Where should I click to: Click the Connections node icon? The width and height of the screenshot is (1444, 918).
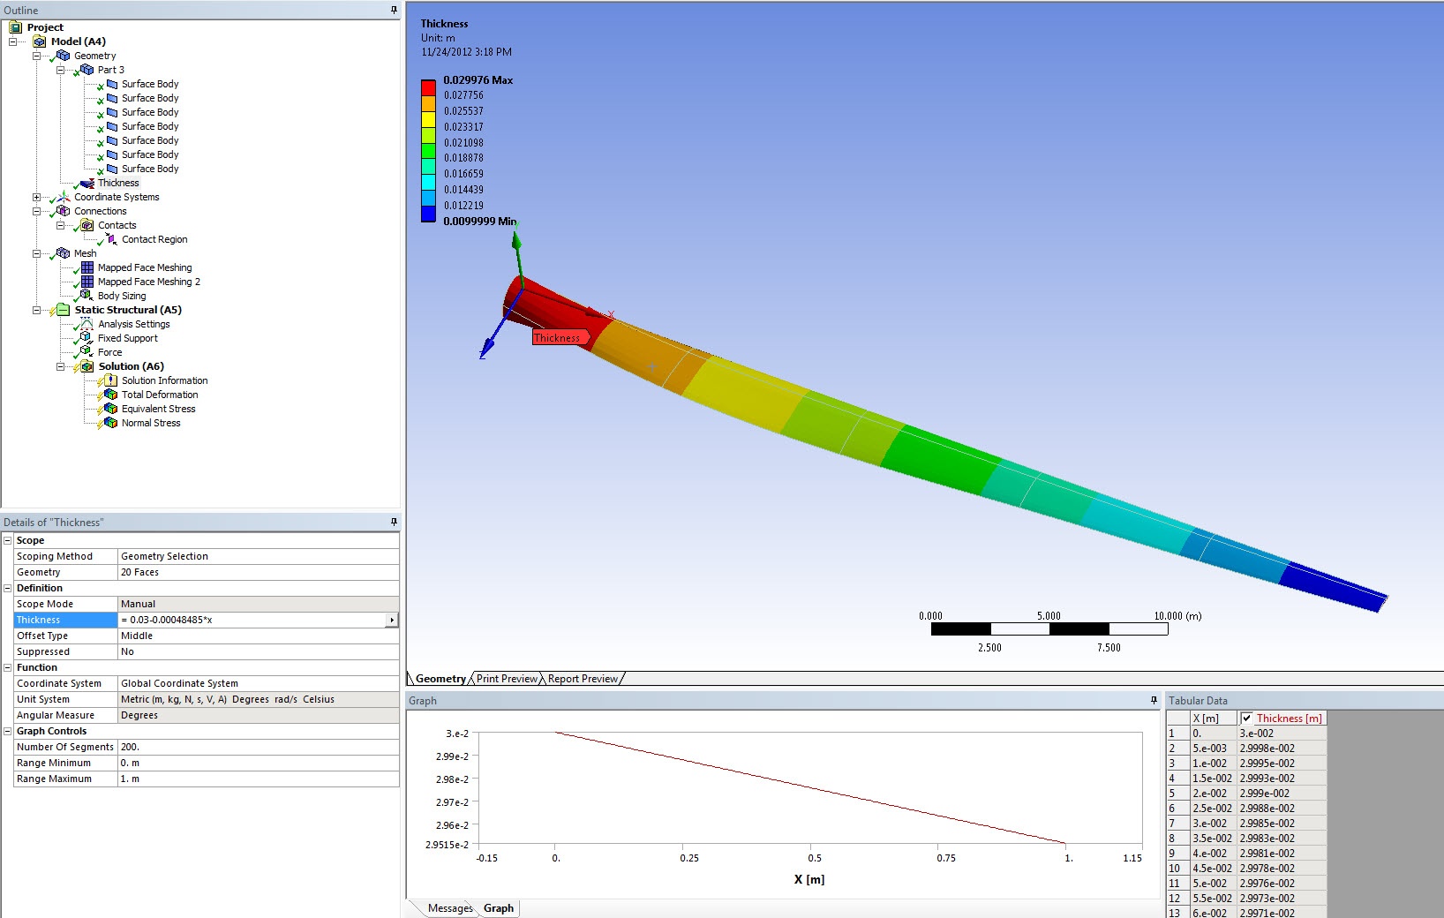(64, 211)
